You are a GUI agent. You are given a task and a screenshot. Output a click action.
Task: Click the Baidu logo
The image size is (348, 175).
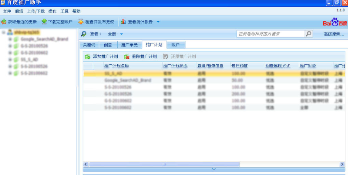coord(335,22)
